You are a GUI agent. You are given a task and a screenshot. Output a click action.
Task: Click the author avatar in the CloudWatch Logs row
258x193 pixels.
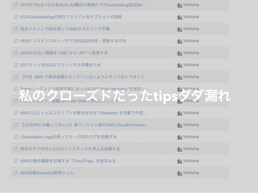[180, 137]
